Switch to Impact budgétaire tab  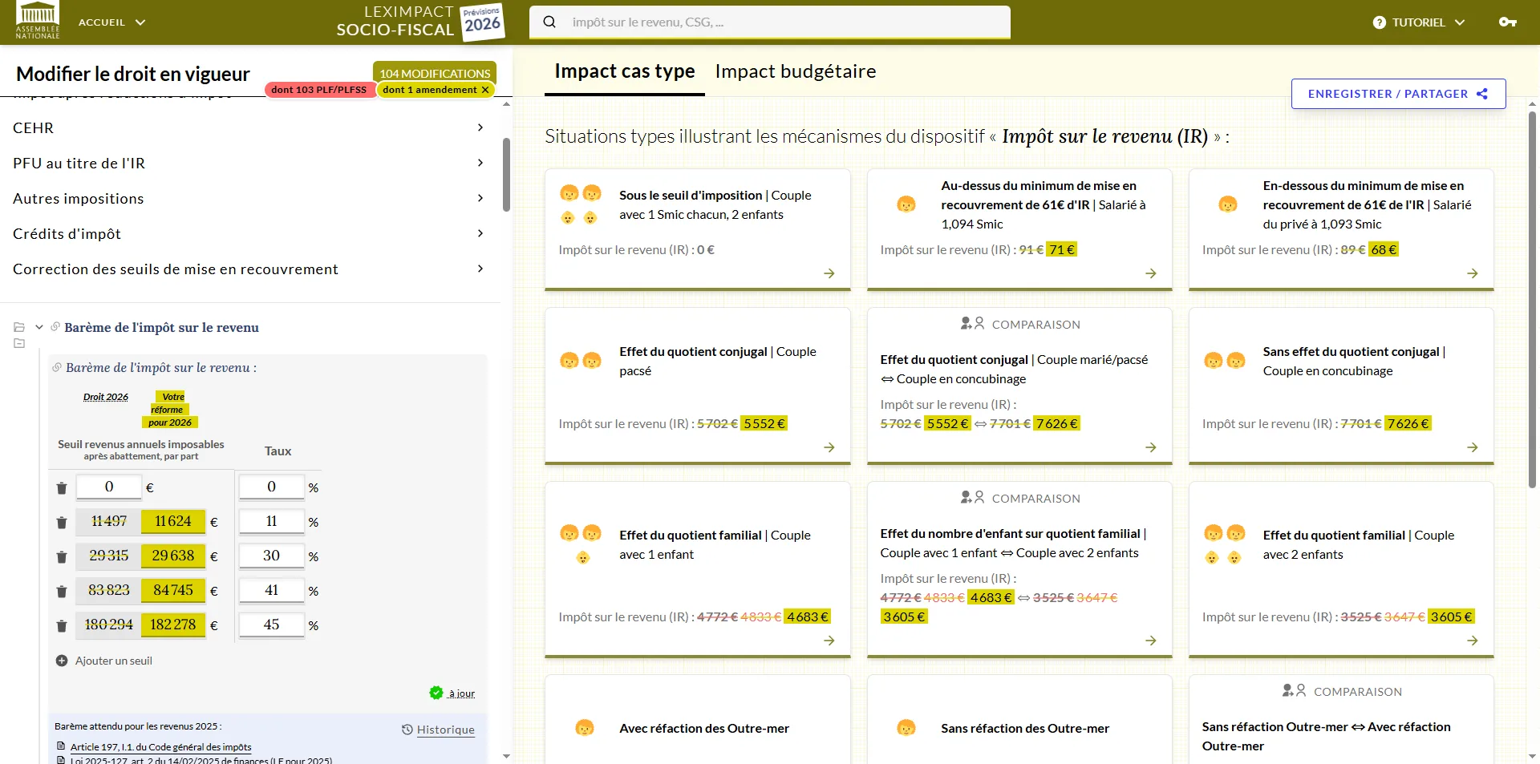tap(795, 71)
